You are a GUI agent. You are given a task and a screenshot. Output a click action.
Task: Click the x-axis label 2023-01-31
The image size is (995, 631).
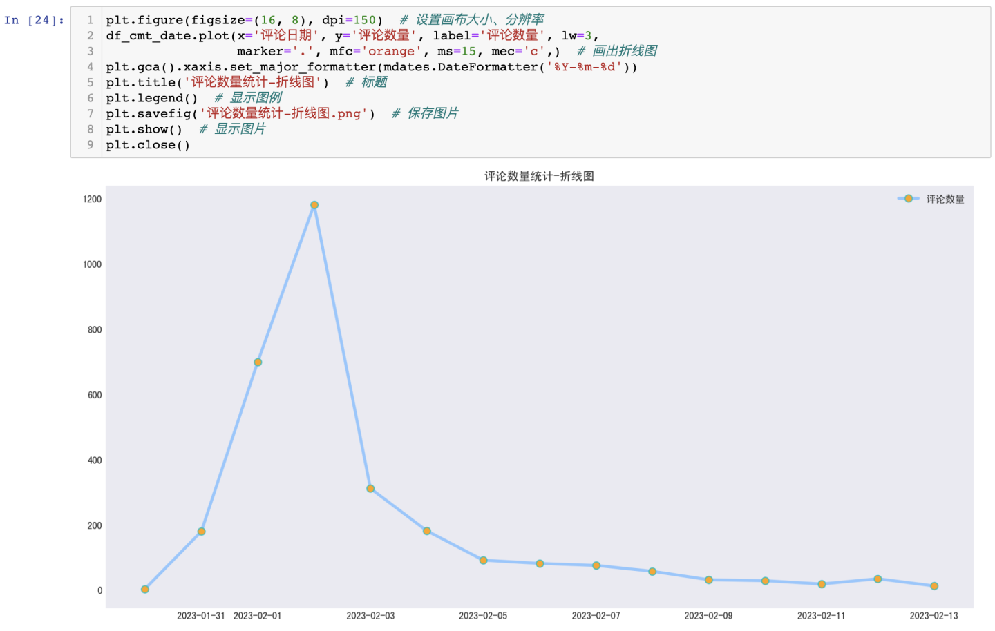201,616
